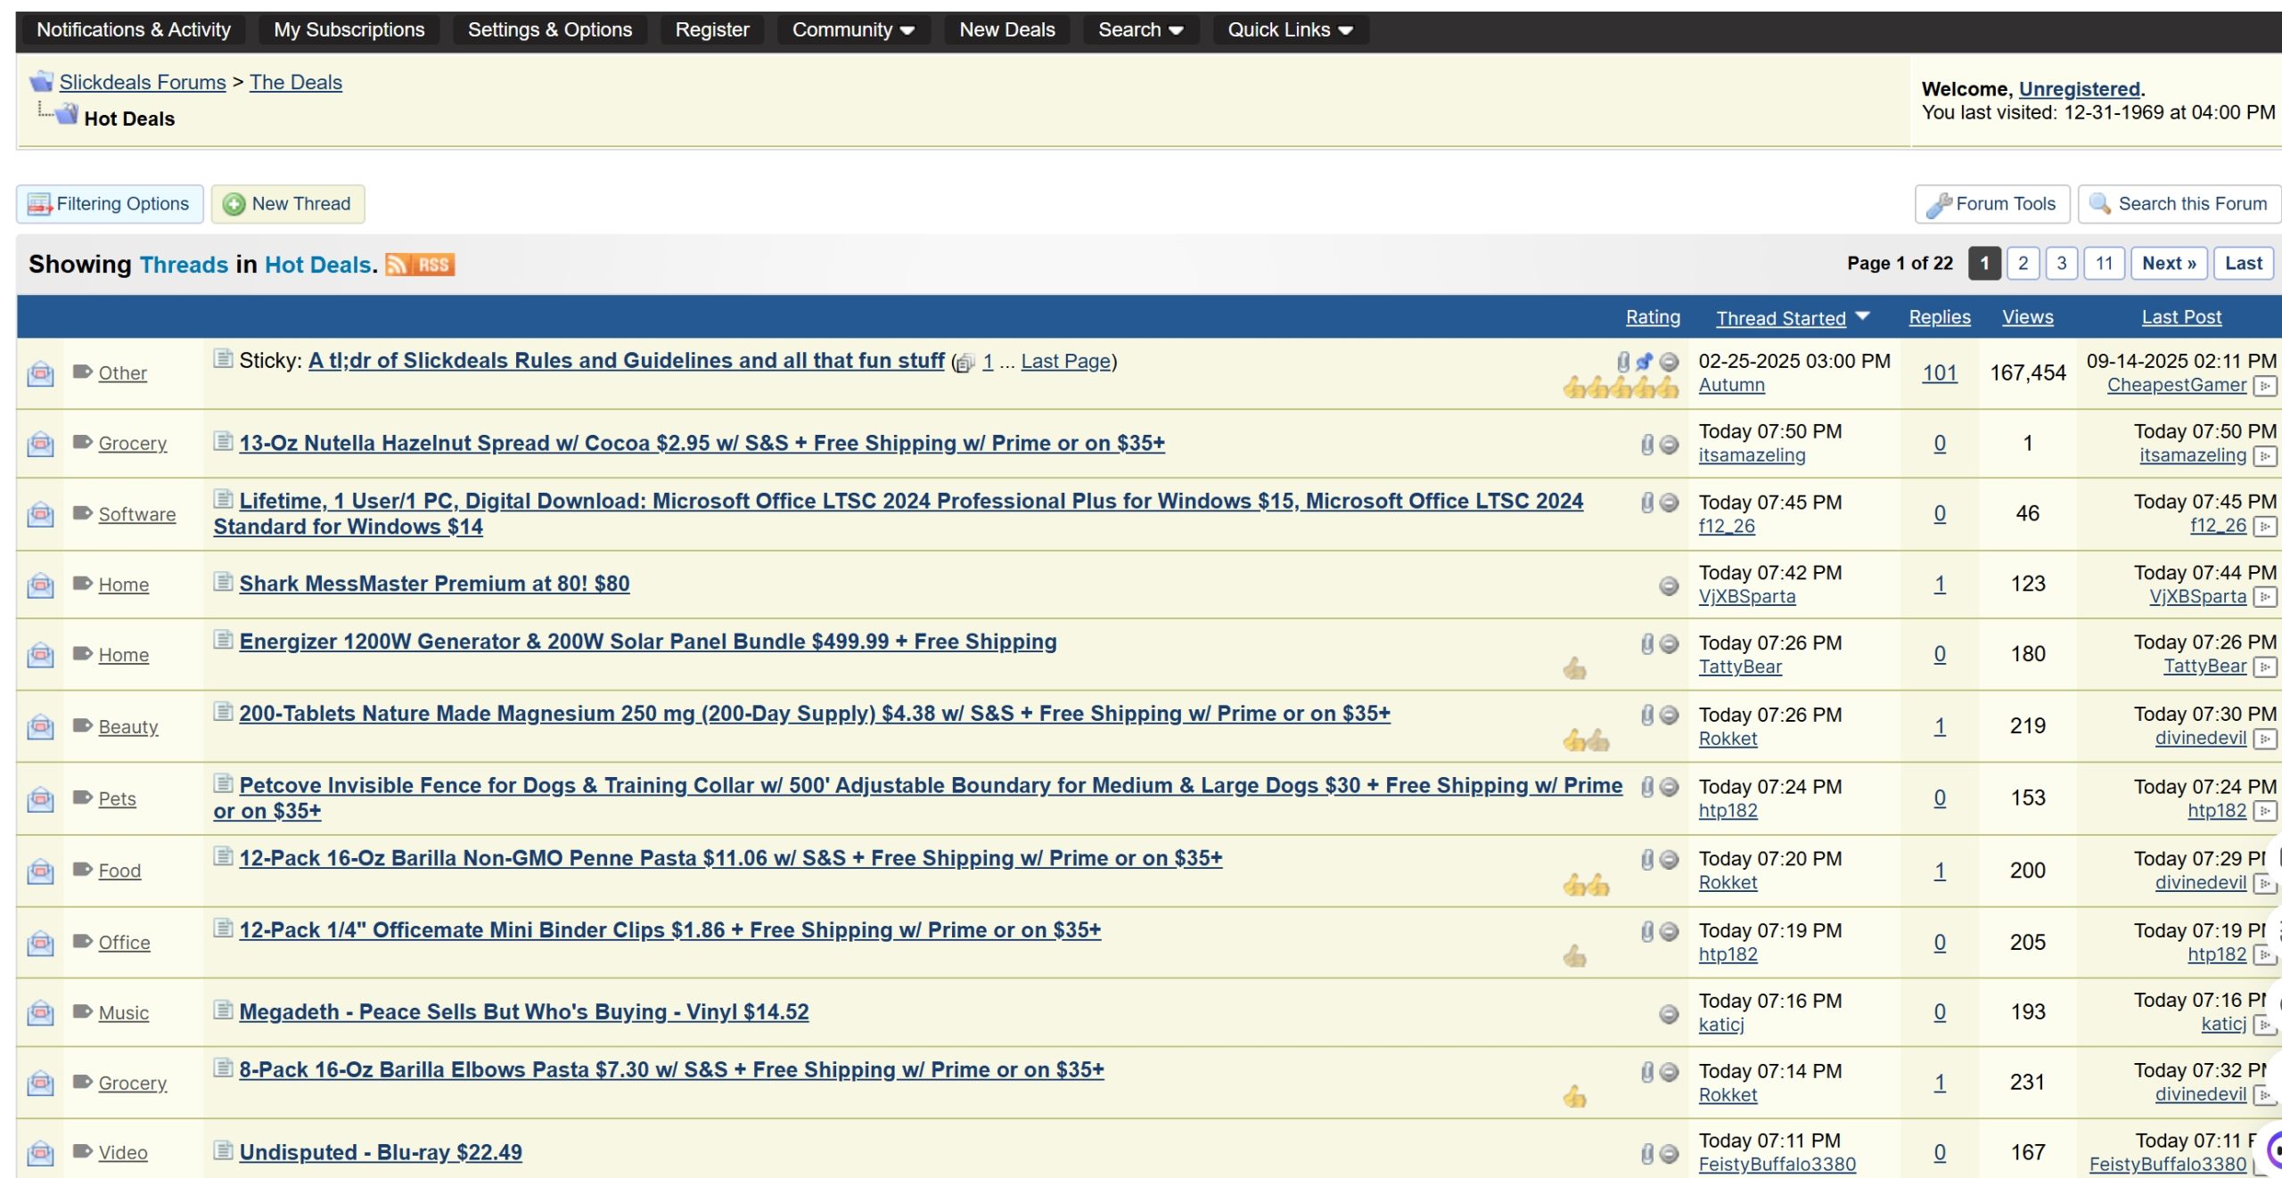Click the Next page button
2282x1178 pixels.
pyautogui.click(x=2169, y=264)
